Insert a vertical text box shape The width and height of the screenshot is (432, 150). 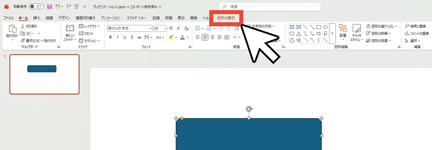pos(298,27)
